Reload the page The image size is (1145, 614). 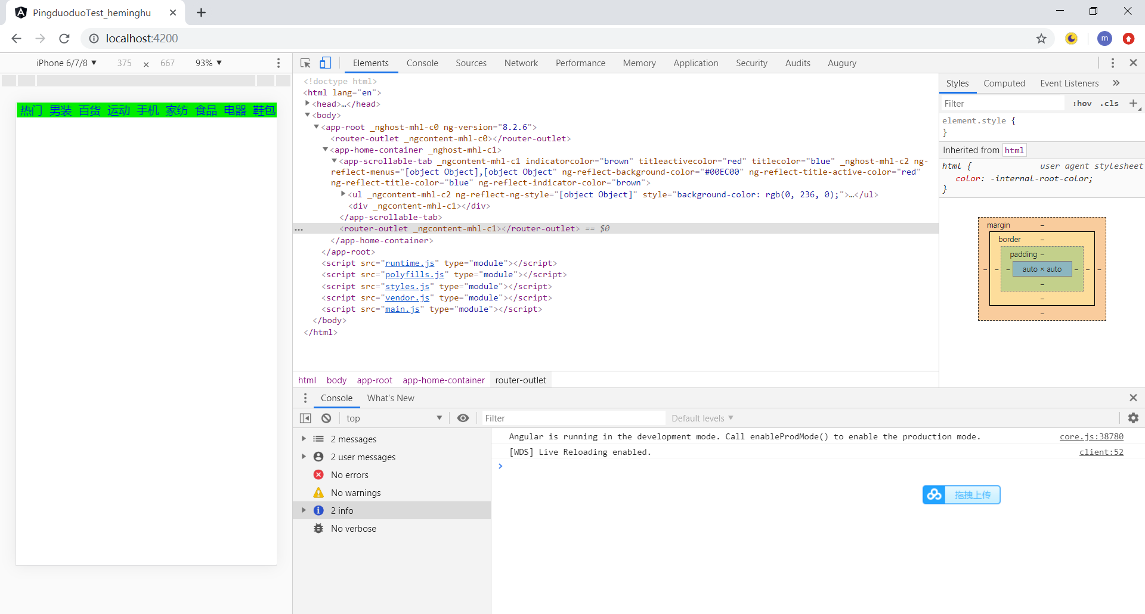pos(64,39)
